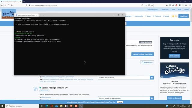Open the VSCode Package Template package icon
The image size is (192, 108).
coord(36,89)
